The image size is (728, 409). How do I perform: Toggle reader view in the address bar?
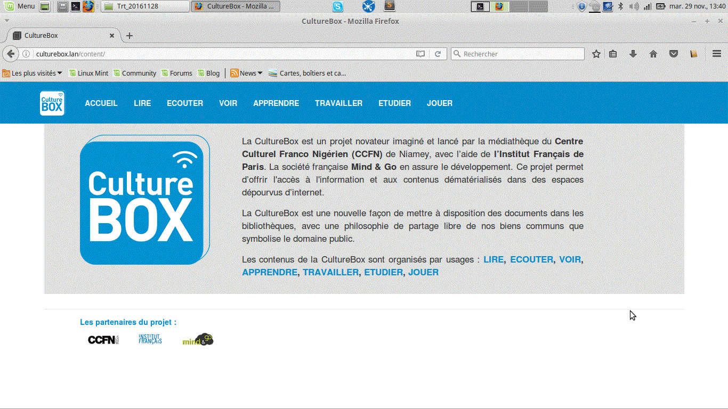420,54
